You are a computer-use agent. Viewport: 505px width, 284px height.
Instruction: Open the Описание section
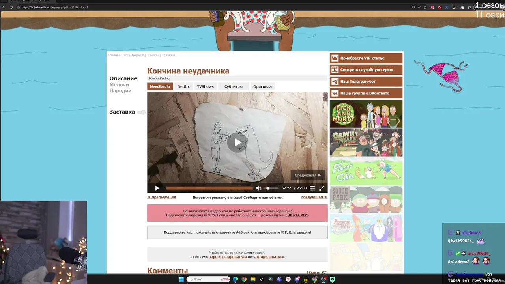click(123, 78)
